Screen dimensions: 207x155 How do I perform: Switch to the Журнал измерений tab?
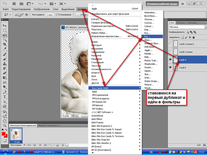coord(48,125)
